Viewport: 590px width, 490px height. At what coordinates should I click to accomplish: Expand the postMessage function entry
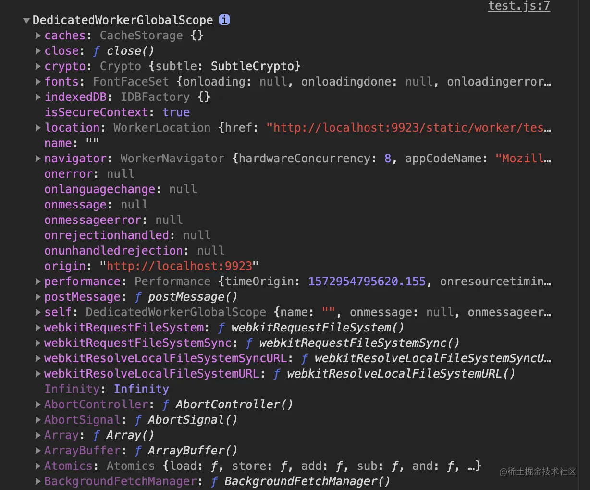(38, 297)
